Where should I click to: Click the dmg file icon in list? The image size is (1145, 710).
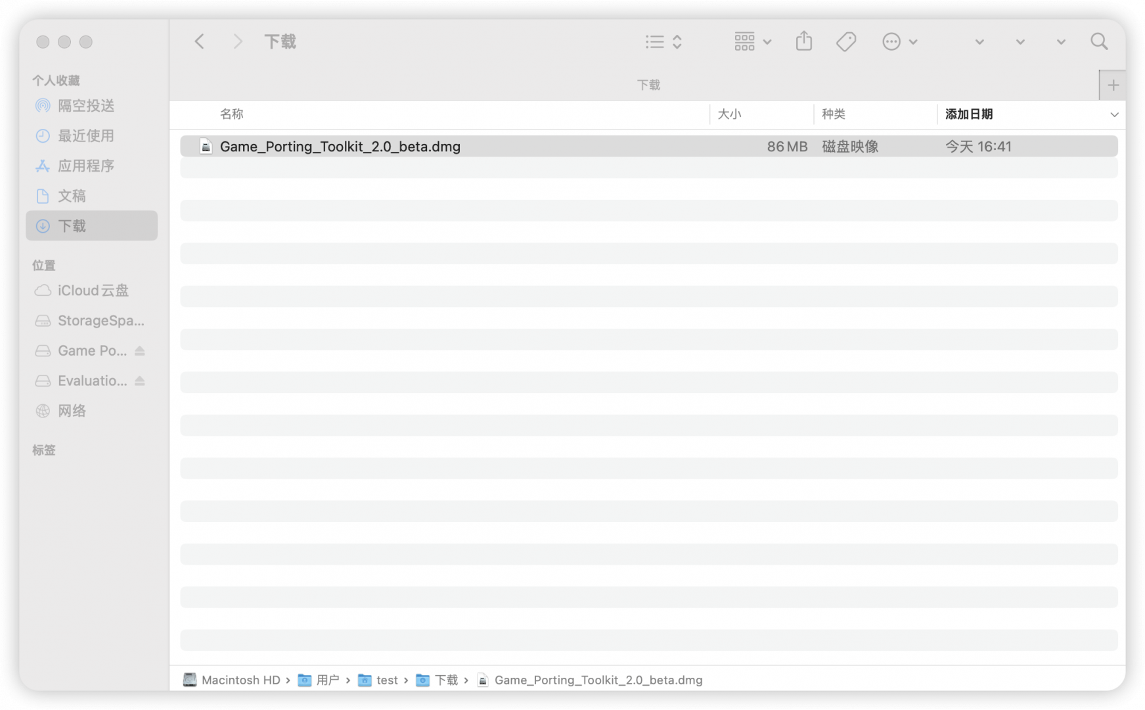tap(206, 146)
